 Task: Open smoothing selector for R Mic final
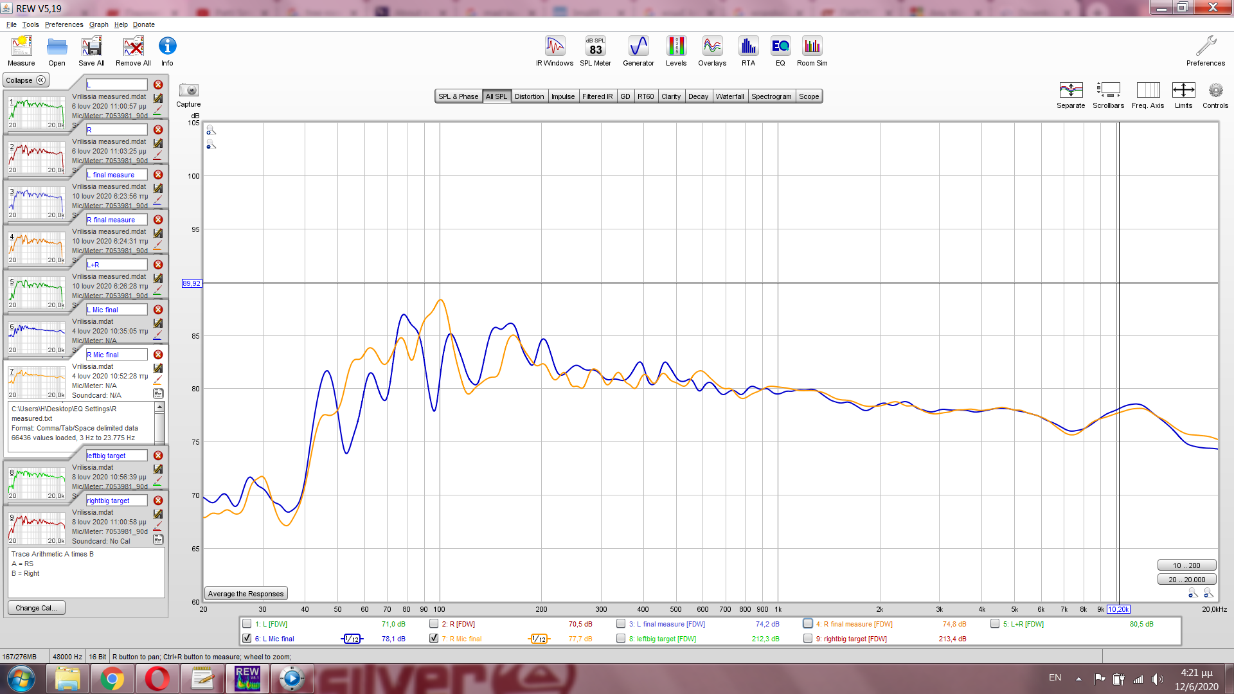tap(539, 639)
